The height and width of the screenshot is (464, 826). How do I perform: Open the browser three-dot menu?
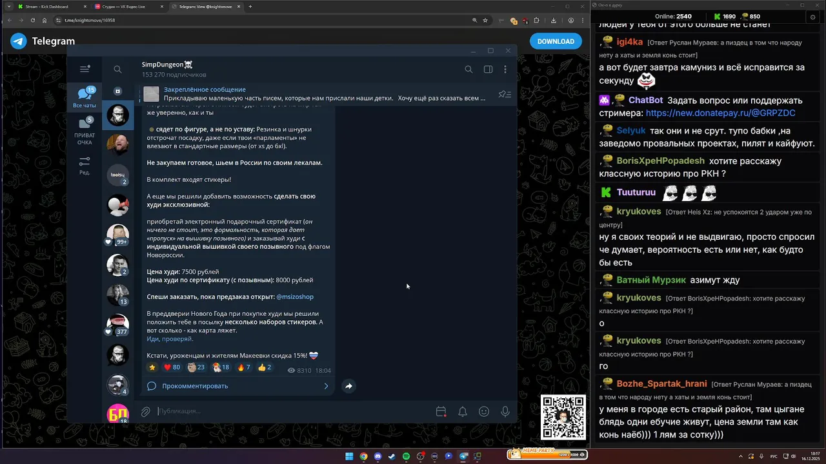[x=581, y=20]
